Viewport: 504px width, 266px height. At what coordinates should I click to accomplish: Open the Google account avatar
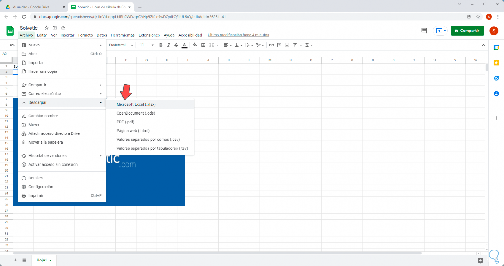494,31
